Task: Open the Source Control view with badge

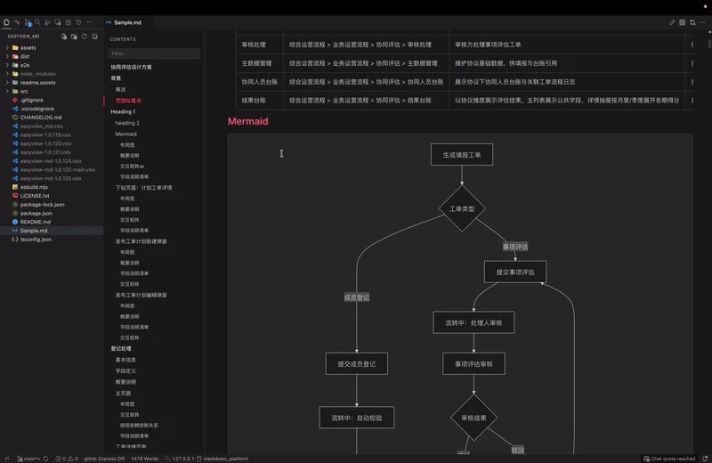Action: coord(28,22)
